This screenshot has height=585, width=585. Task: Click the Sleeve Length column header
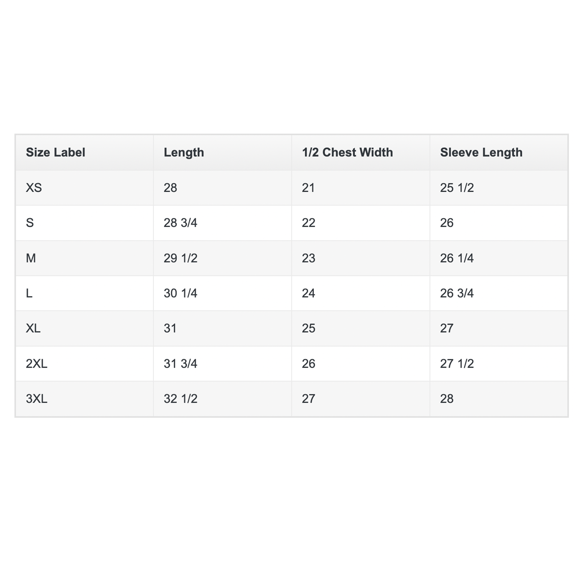pyautogui.click(x=481, y=153)
